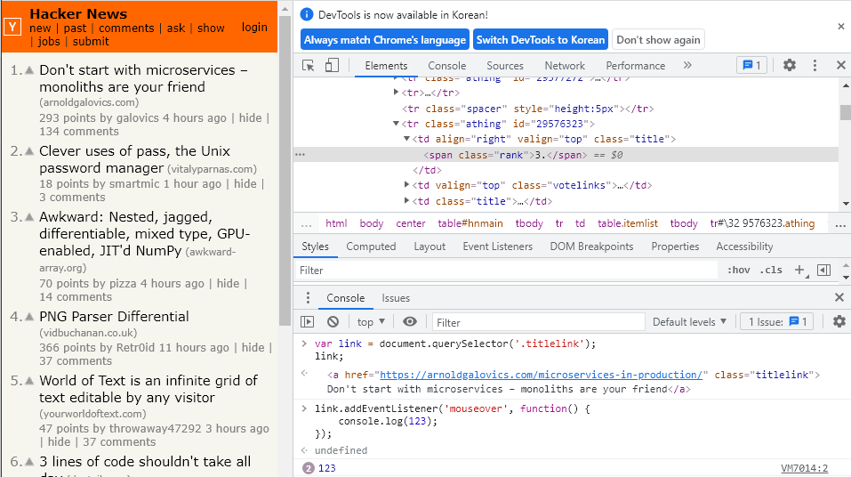Click Switch DevTools to Korean button
Viewport: 851px width, 477px height.
click(541, 40)
